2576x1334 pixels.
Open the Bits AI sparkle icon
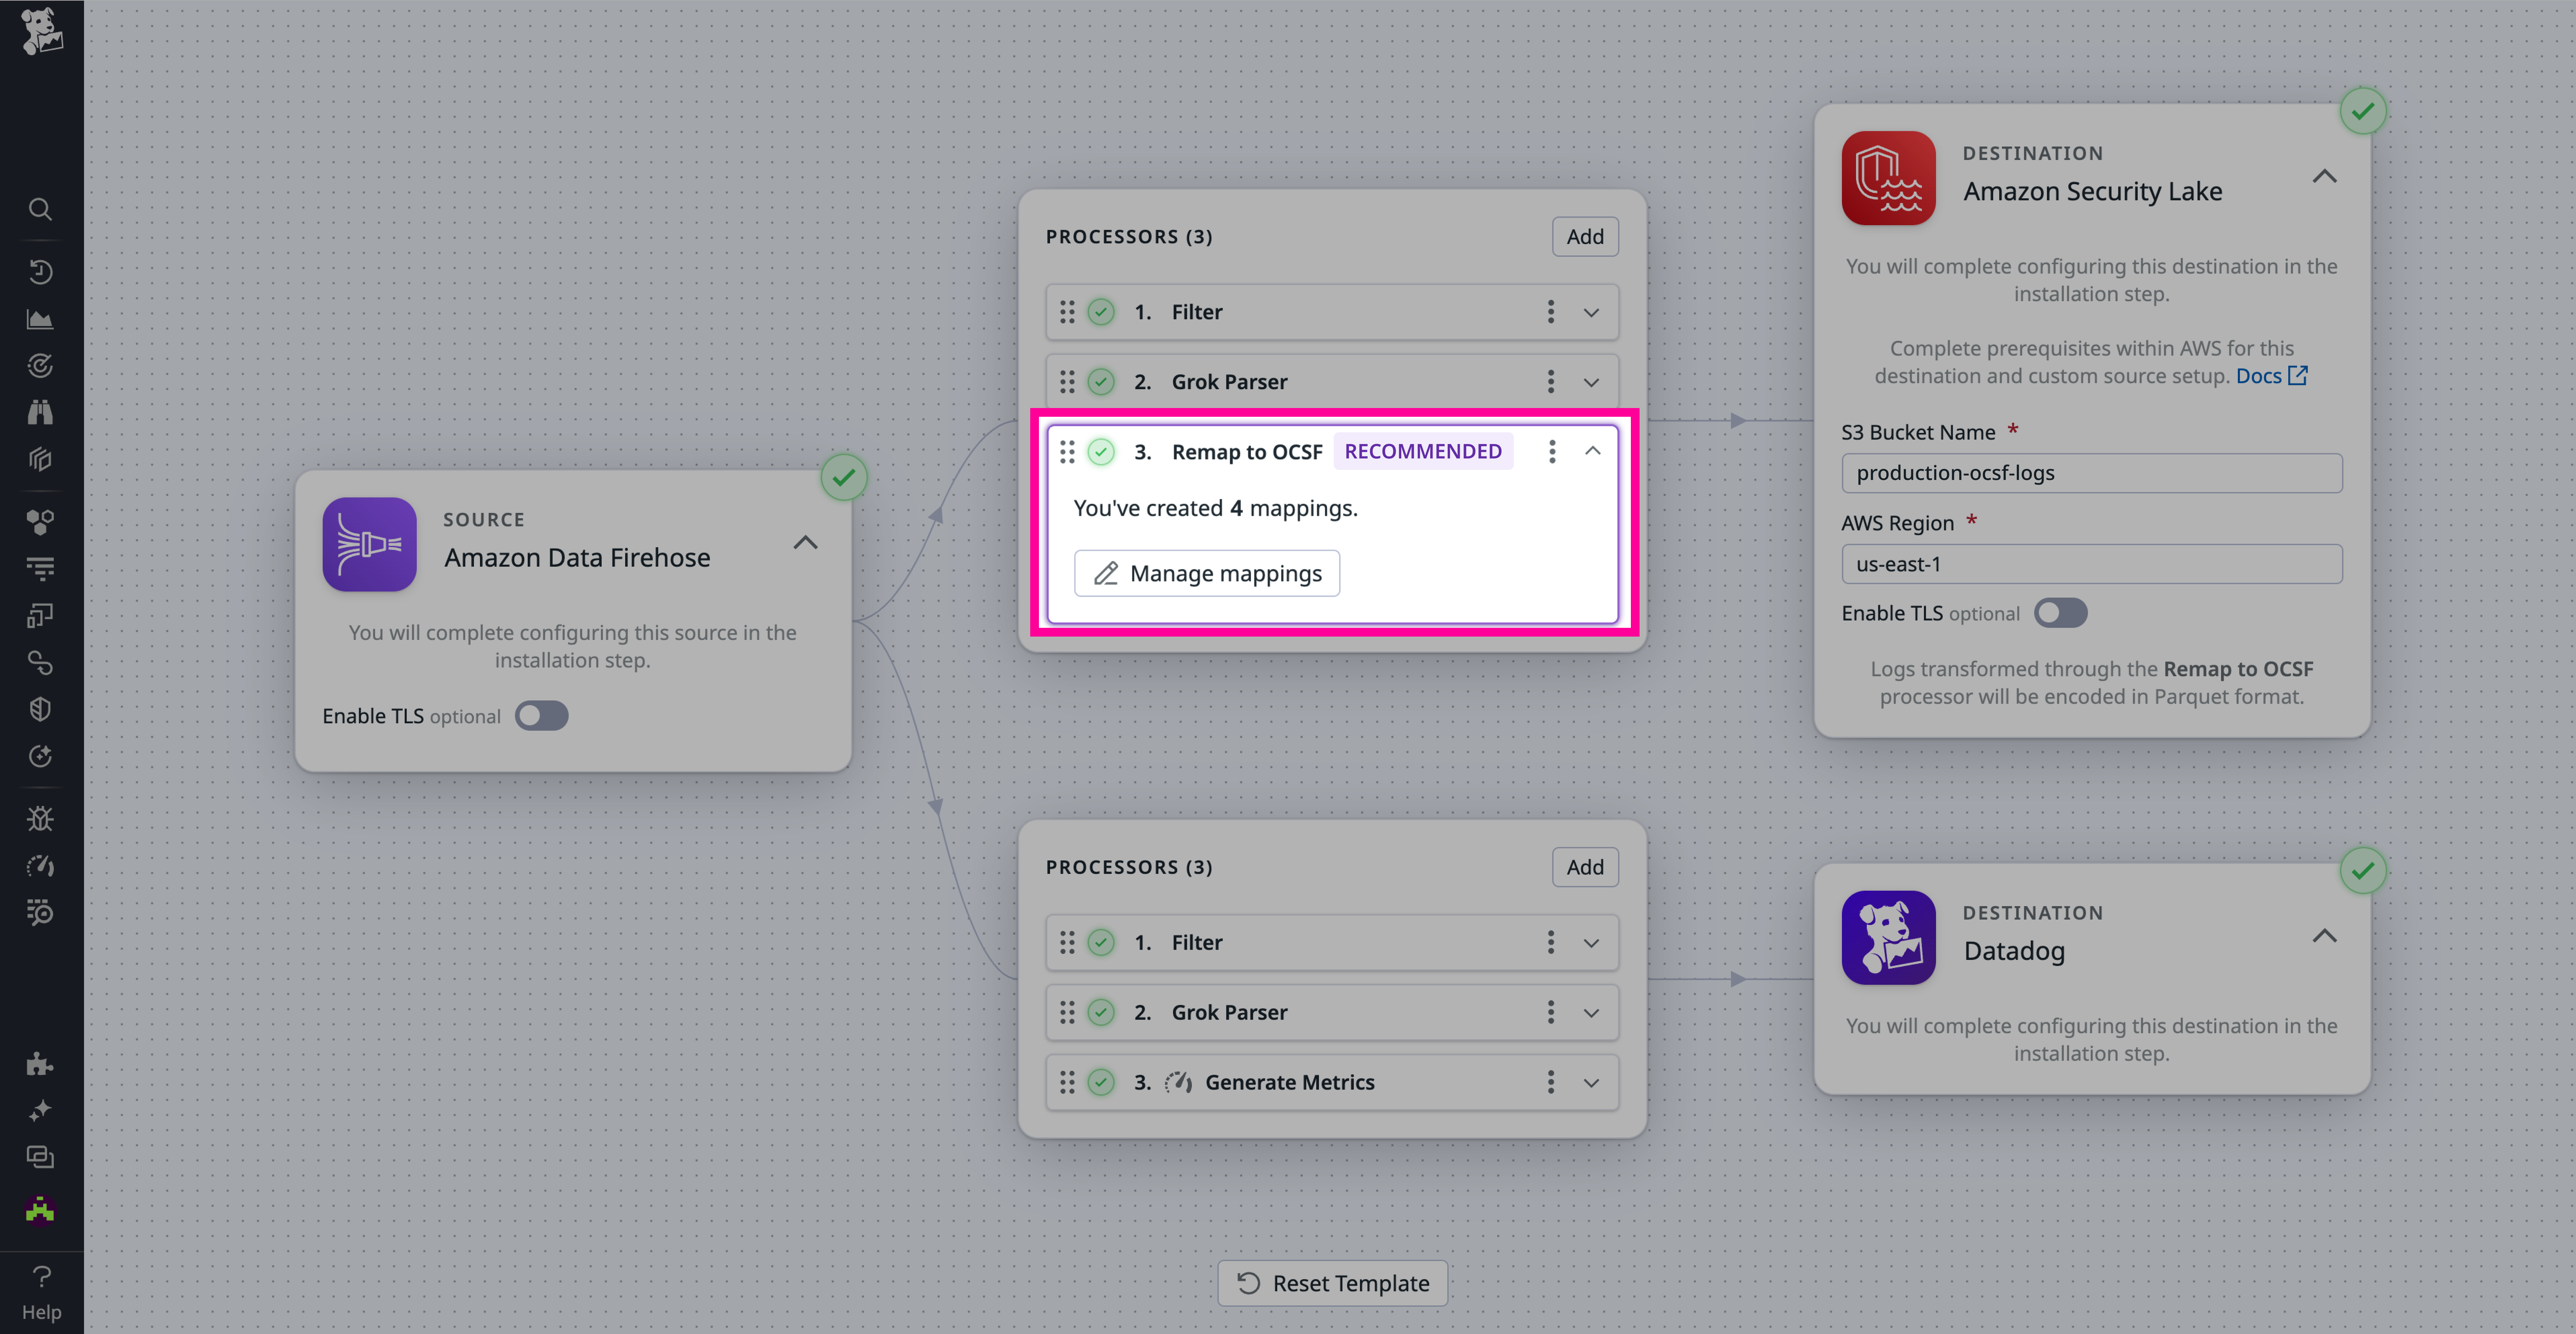(x=40, y=1110)
